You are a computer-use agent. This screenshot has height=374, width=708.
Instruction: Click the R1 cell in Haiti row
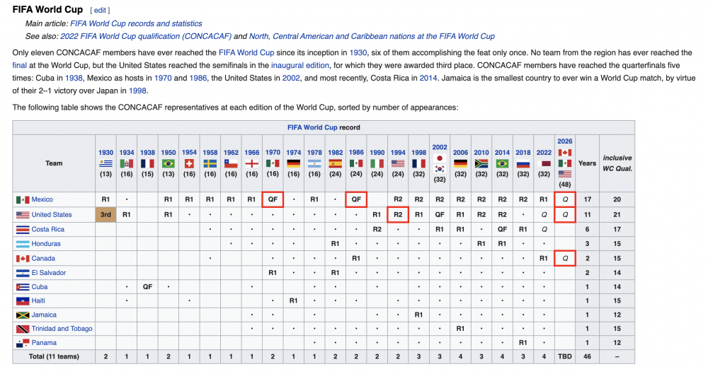point(294,301)
